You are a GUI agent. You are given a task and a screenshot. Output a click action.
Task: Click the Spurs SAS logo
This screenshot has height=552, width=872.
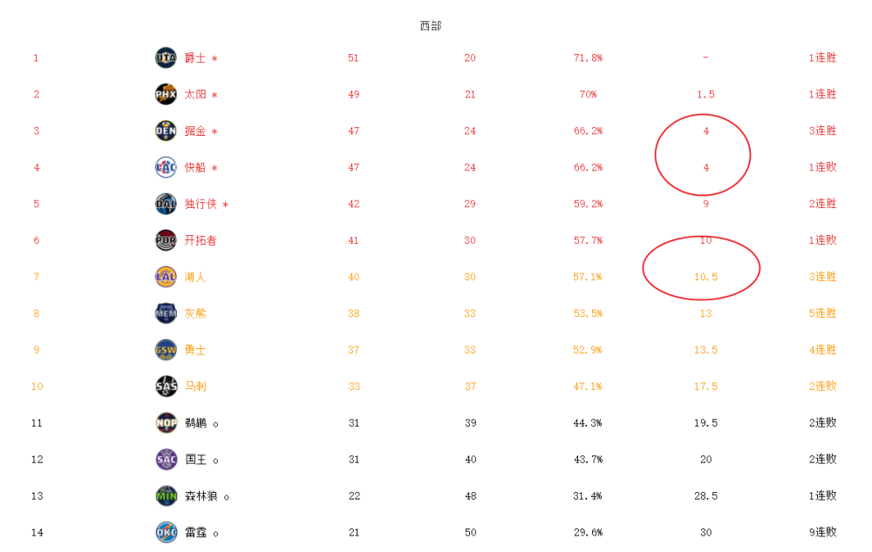tap(166, 386)
